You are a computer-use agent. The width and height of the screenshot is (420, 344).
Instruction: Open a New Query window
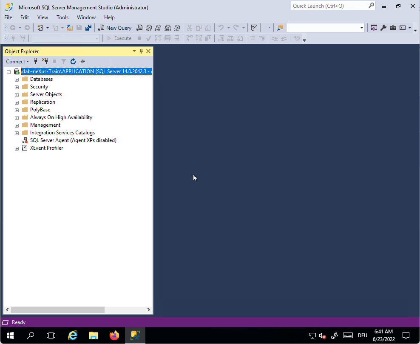(x=115, y=28)
